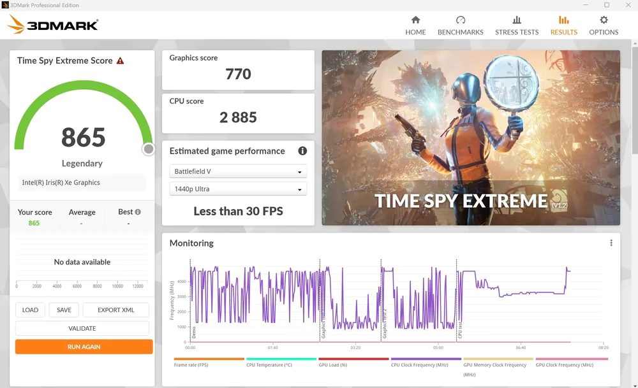
Task: Toggle the CPU Clock Frequency legend swatch
Action: click(426, 359)
